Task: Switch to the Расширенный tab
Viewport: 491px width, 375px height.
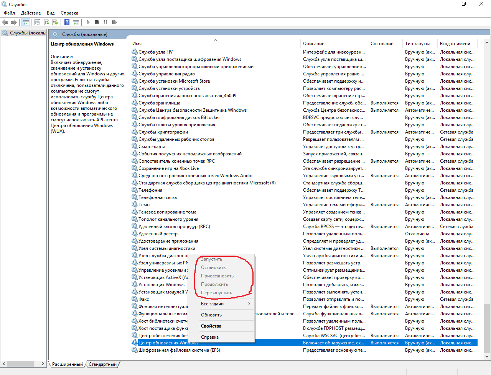Action: click(x=67, y=364)
